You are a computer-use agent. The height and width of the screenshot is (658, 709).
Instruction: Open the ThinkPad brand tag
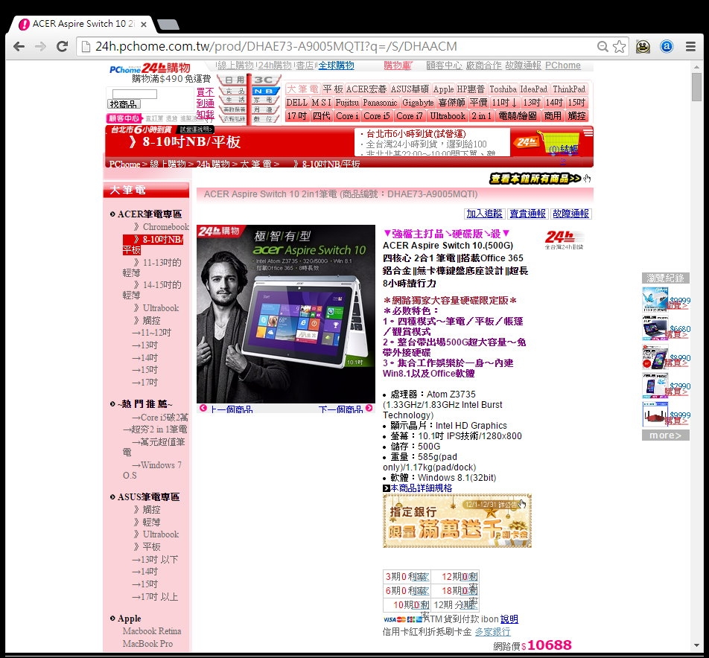(x=568, y=89)
